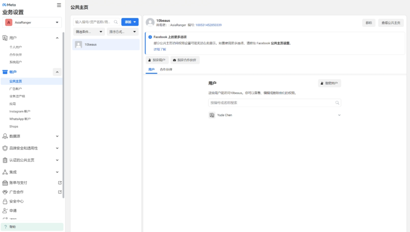Screen dimensions: 410x232
Task: Open Instagram 帐户 in sidebar
Action: (20, 111)
